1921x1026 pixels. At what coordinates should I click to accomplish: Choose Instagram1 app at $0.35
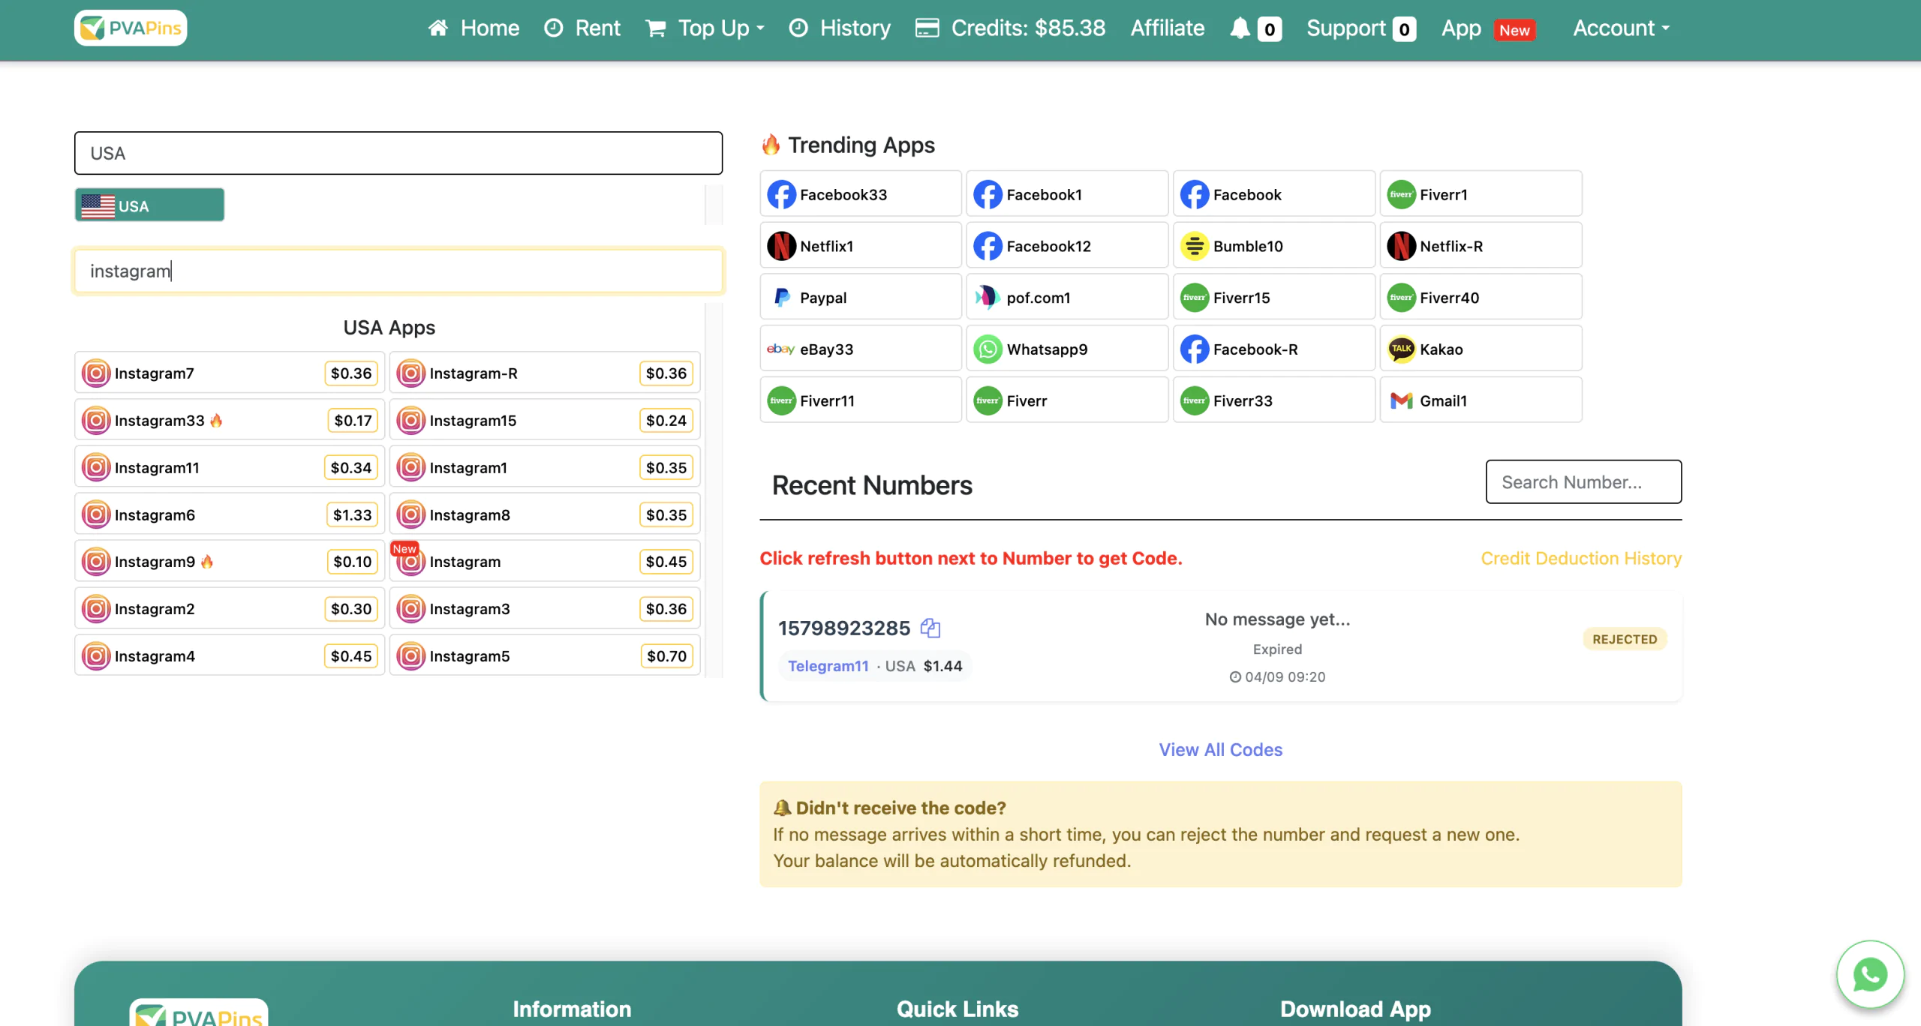click(x=545, y=467)
